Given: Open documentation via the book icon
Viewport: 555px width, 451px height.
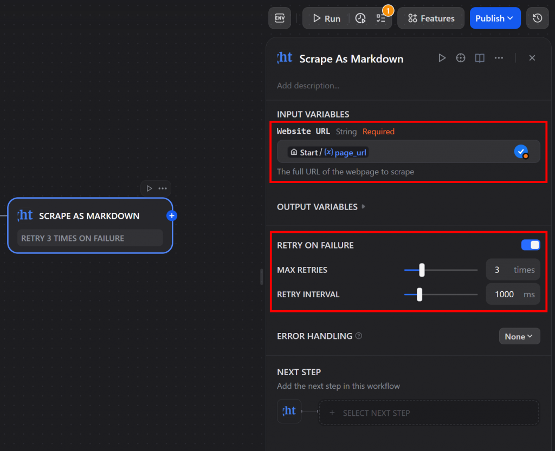Looking at the screenshot, I should (x=479, y=57).
